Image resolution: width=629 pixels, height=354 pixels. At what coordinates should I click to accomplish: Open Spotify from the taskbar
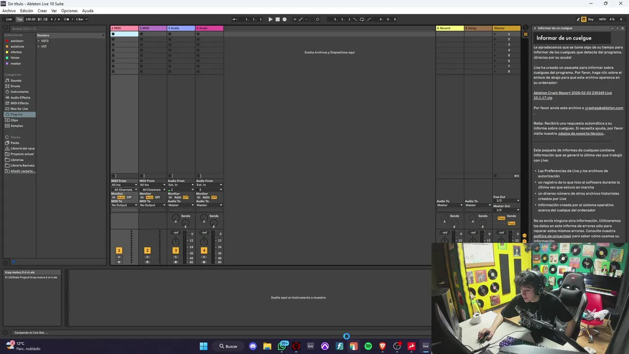click(368, 346)
